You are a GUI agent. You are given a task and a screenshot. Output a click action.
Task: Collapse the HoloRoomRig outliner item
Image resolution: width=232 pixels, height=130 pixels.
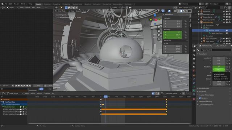pyautogui.click(x=199, y=22)
